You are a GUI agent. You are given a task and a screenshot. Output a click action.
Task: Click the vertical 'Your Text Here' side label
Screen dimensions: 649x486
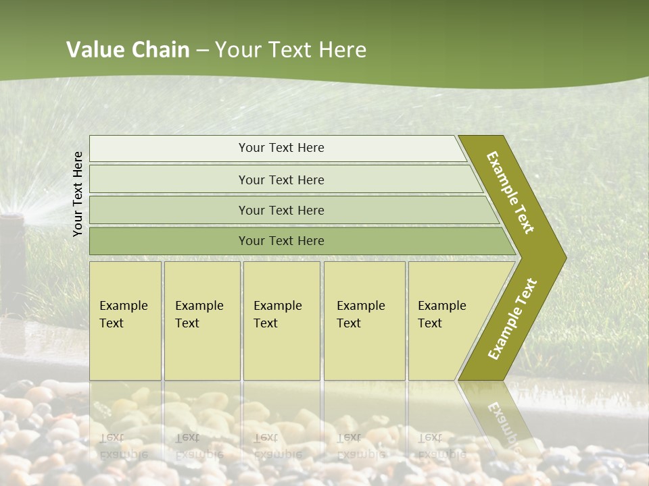pyautogui.click(x=78, y=194)
